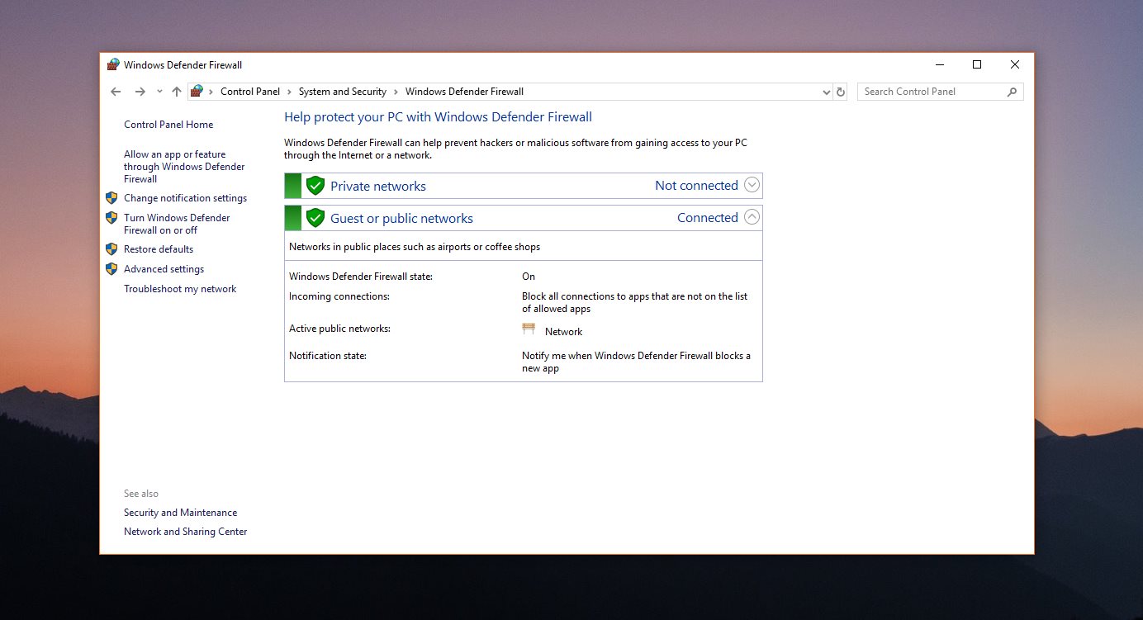Select System and Security breadcrumb item
This screenshot has width=1143, height=620.
(x=342, y=92)
